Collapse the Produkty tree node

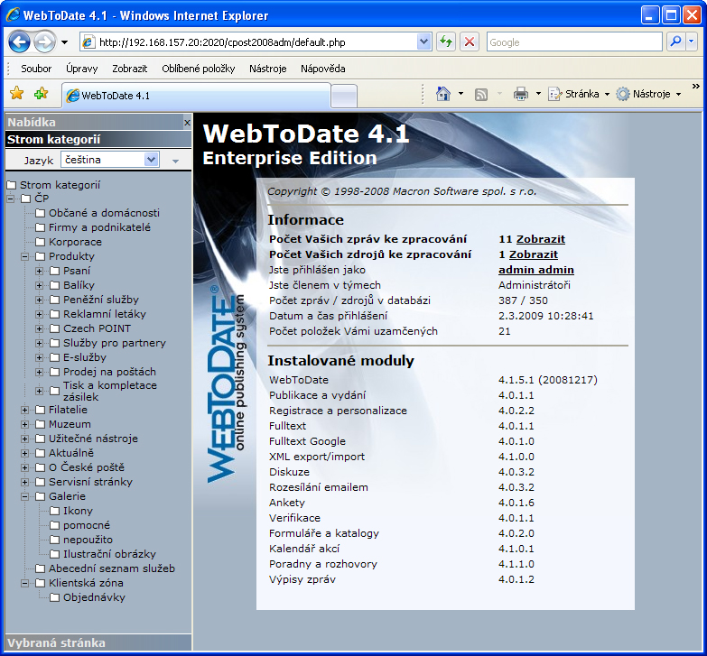coord(25,256)
